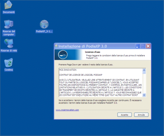
Task: Click the license scrollbar down arrow
Action: tap(144, 95)
